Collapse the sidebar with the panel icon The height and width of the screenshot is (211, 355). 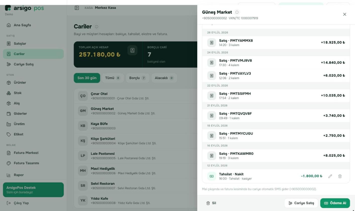pos(77,8)
